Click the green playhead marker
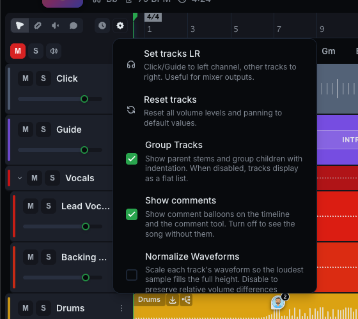 tap(135, 17)
